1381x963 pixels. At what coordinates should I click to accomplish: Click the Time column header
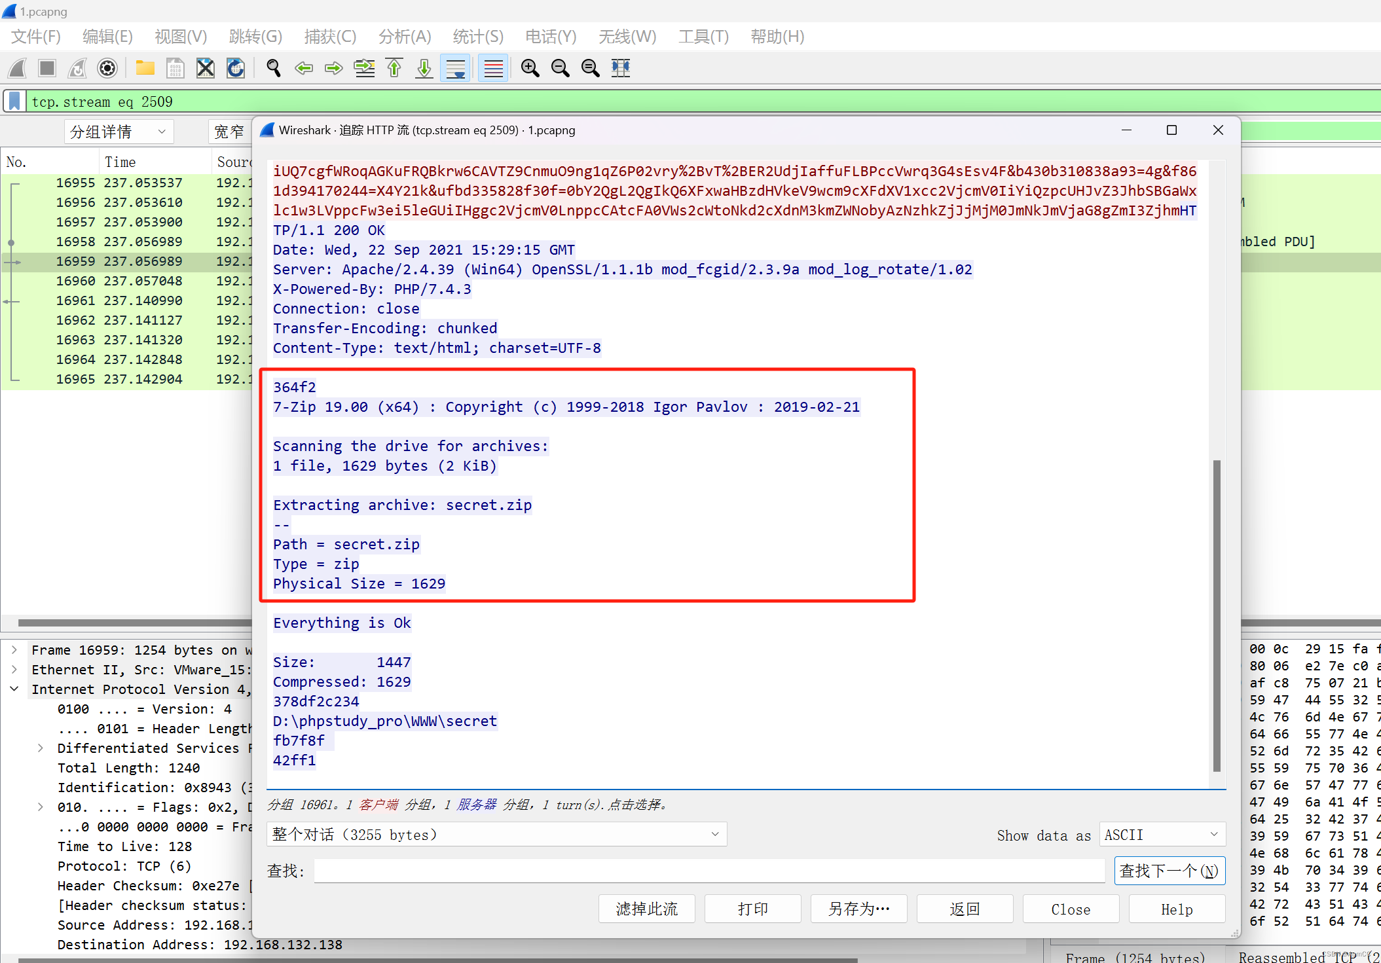(x=155, y=162)
